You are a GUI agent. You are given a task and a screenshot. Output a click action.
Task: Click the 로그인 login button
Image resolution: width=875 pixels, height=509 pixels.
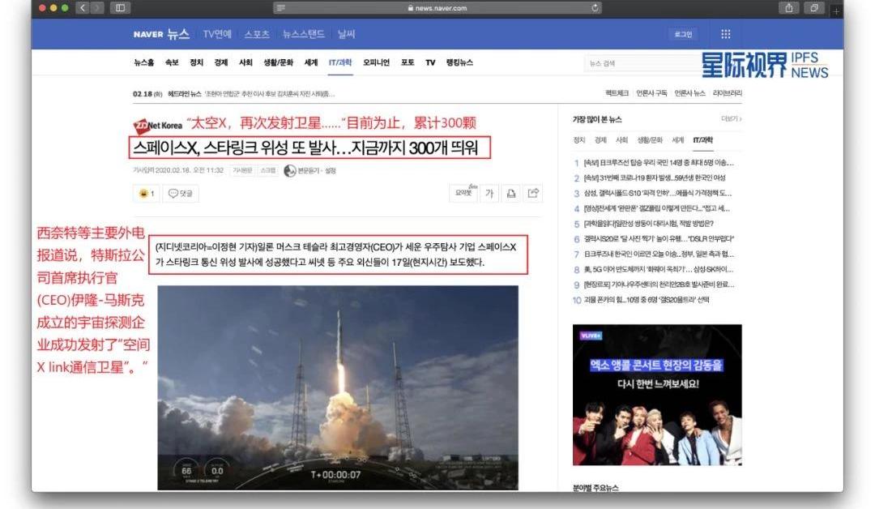pyautogui.click(x=683, y=34)
